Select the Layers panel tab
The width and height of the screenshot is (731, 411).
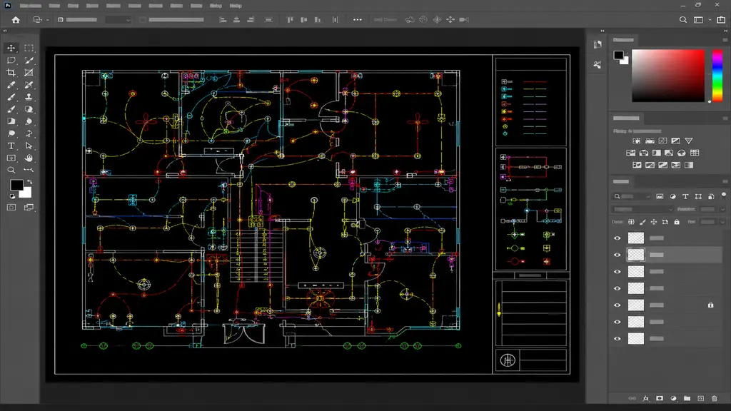(621, 182)
